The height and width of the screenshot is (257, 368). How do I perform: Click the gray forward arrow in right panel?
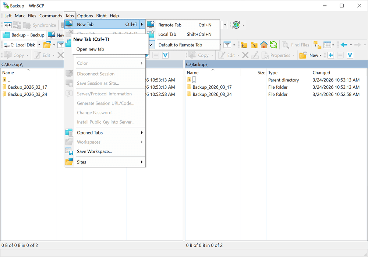pos(358,45)
